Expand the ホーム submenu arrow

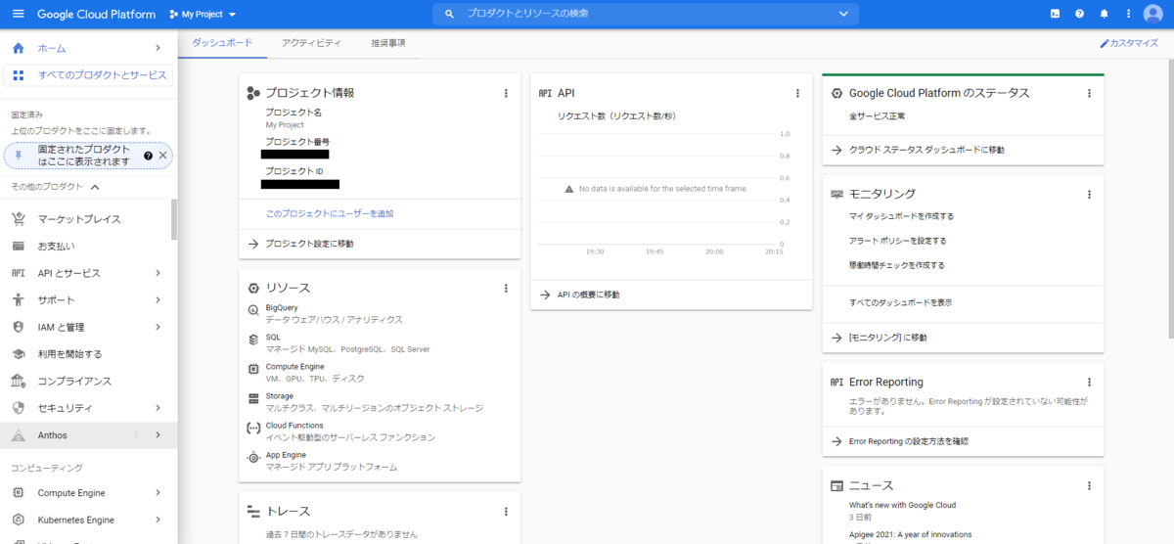click(x=158, y=48)
